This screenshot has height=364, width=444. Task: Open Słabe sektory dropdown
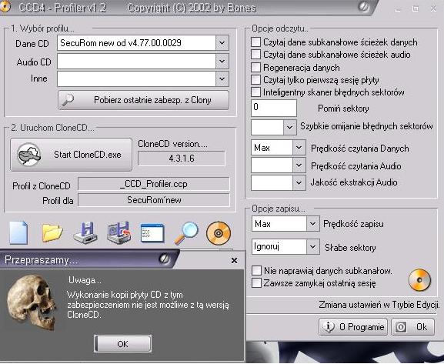pyautogui.click(x=312, y=247)
